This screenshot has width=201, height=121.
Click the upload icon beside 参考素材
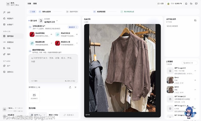(70, 87)
